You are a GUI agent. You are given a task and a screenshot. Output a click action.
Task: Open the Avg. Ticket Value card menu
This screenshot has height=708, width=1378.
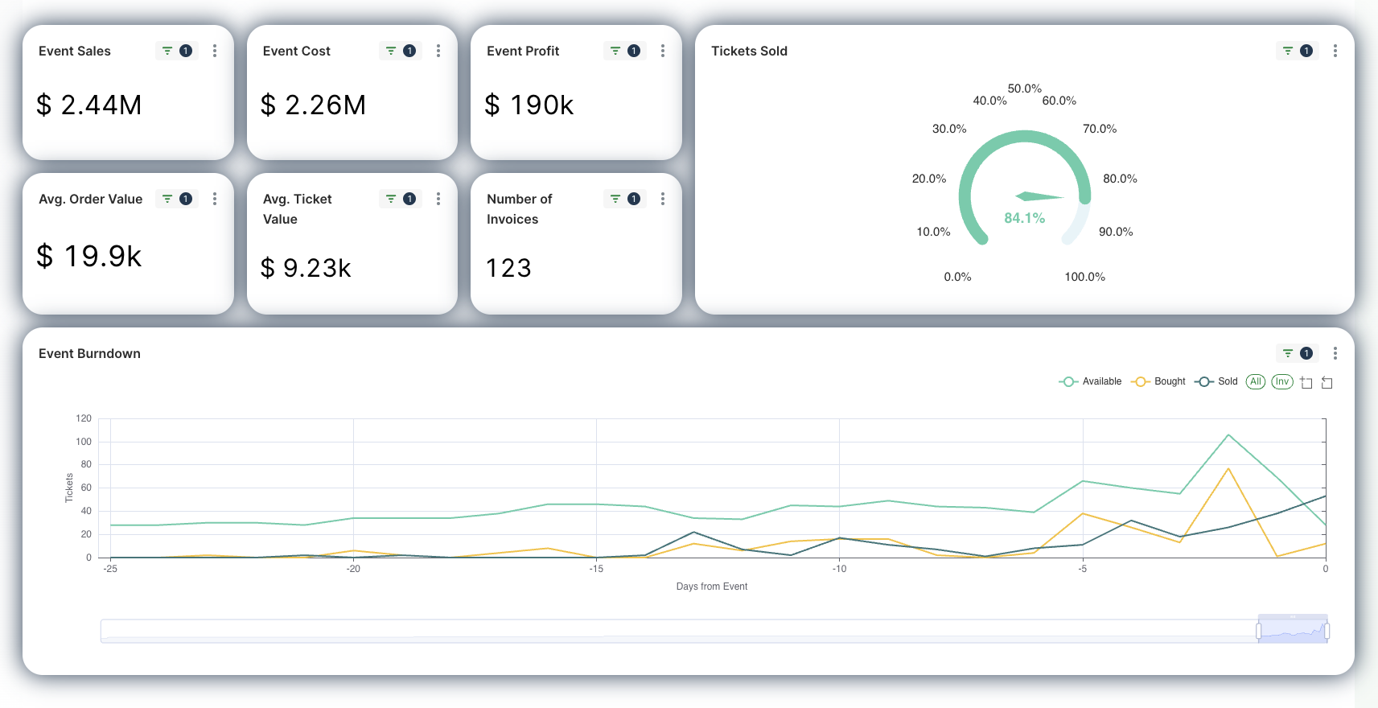pyautogui.click(x=438, y=199)
